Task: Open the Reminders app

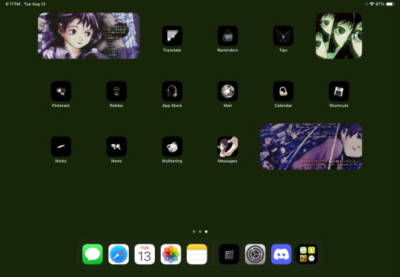Action: point(227,36)
